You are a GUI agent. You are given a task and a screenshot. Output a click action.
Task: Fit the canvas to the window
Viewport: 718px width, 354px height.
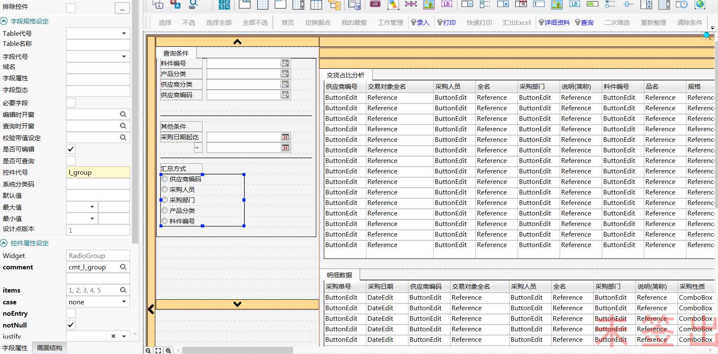pyautogui.click(x=158, y=350)
